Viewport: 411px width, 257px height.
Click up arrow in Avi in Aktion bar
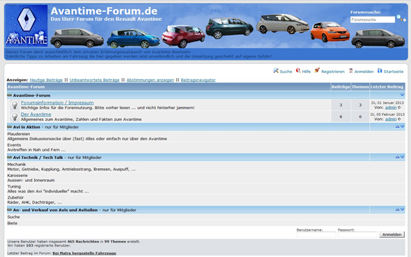(x=397, y=126)
